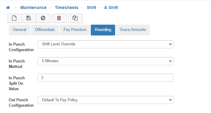Go back to the Shift breadcrumb
The width and height of the screenshot is (211, 113).
[91, 8]
